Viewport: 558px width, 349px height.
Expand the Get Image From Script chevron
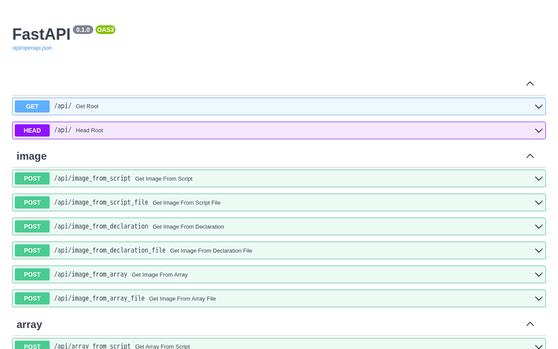pyautogui.click(x=539, y=178)
